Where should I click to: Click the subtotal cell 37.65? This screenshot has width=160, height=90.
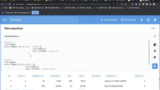[x=59, y=81]
